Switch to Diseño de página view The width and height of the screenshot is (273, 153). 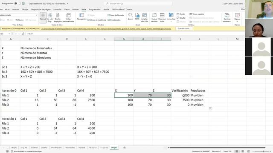58,17
